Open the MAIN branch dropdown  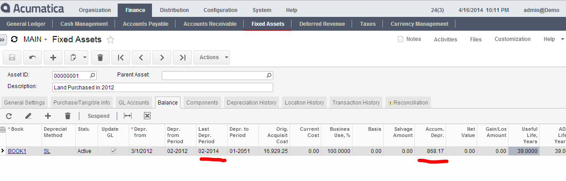pos(36,40)
